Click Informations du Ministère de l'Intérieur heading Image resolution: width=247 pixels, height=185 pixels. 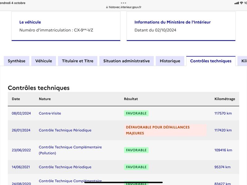coord(173,22)
